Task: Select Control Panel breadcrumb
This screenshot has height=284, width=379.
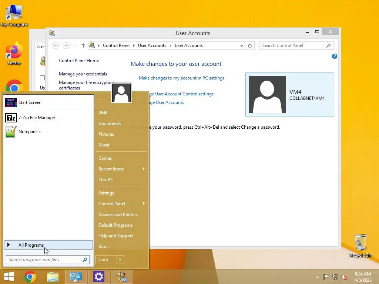Action: [x=116, y=45]
